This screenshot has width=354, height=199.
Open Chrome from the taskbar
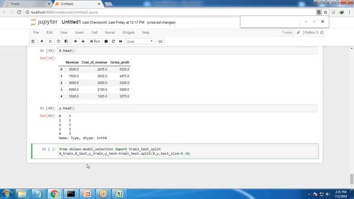tap(54, 194)
